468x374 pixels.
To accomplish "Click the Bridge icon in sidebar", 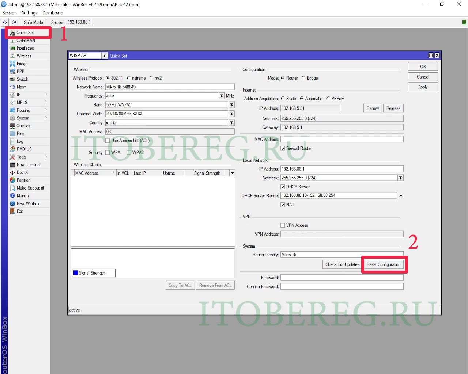I will tap(12, 64).
